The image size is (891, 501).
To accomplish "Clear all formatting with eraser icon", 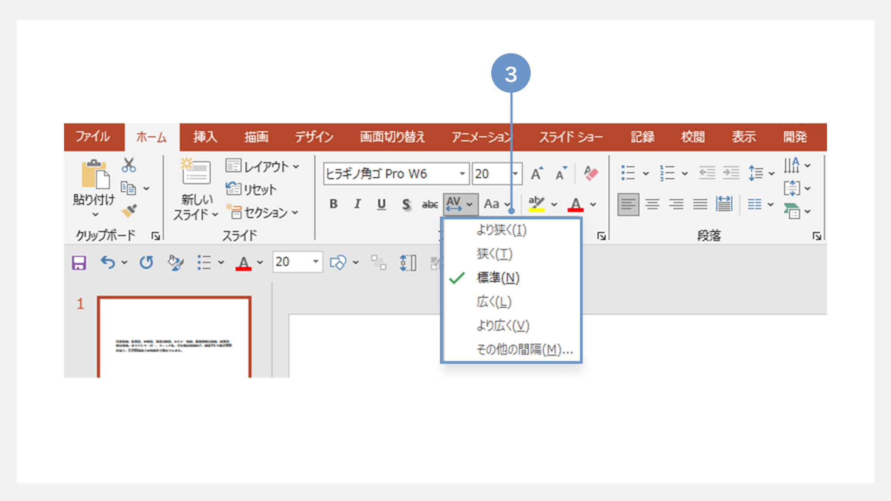I will click(590, 173).
